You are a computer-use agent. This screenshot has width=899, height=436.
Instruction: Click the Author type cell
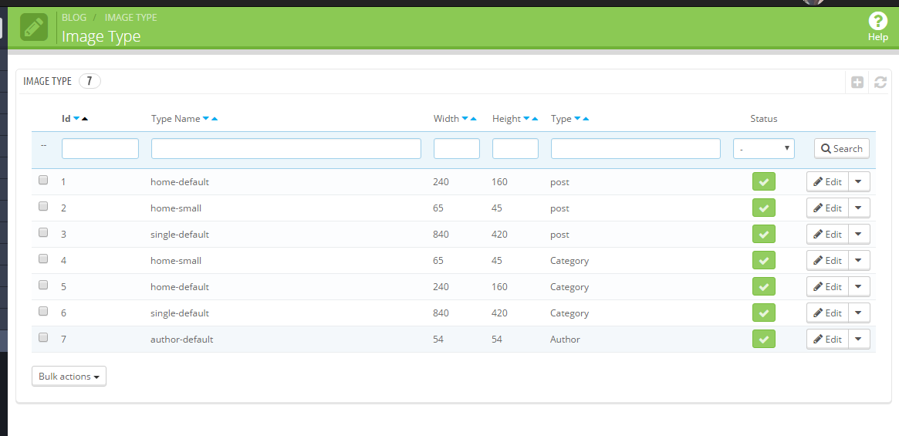tap(565, 339)
